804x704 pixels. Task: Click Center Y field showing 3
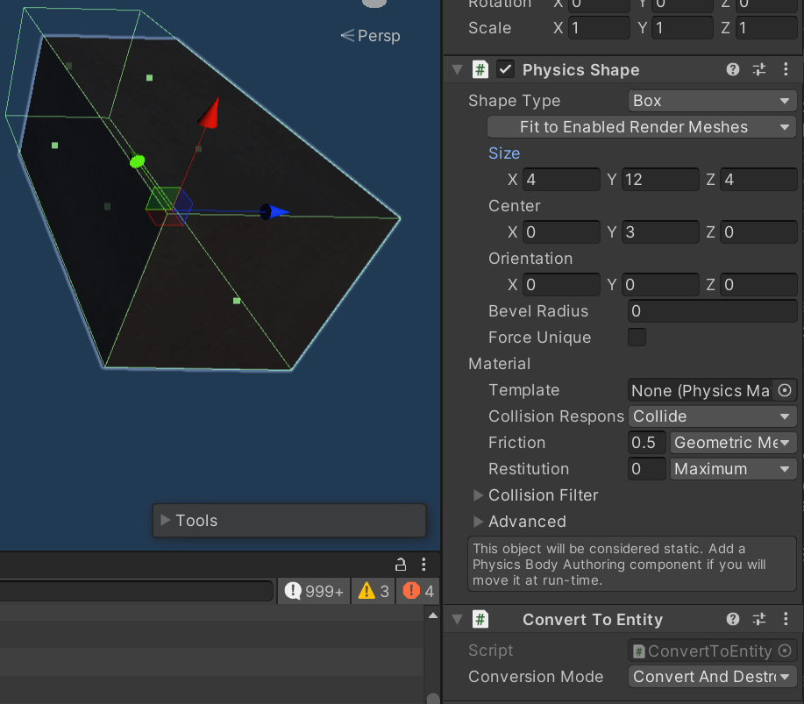click(660, 232)
